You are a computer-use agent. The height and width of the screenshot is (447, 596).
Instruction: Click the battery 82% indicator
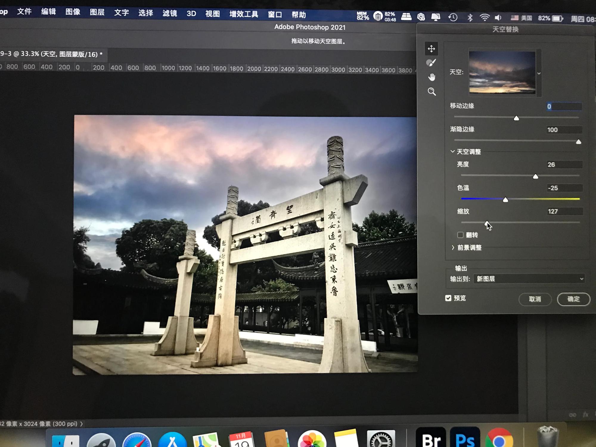[x=551, y=18]
